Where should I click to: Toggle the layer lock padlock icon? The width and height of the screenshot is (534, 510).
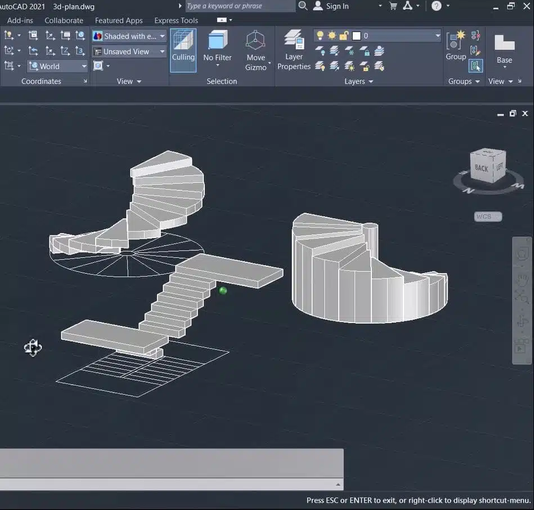(344, 35)
